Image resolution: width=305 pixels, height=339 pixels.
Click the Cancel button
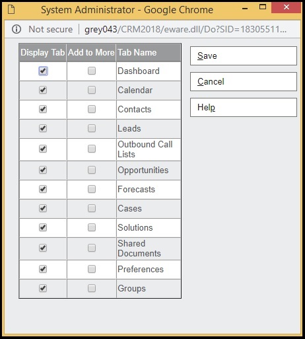(x=244, y=81)
